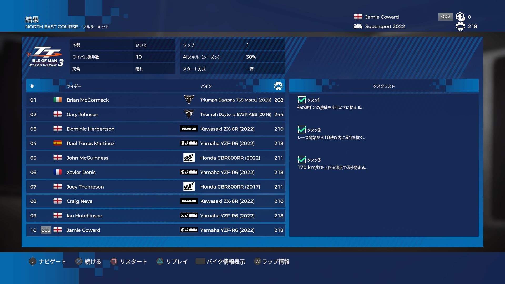505x284 pixels.
Task: Click the Spanish flag beside Raul Torras Martinez
Action: 57,143
